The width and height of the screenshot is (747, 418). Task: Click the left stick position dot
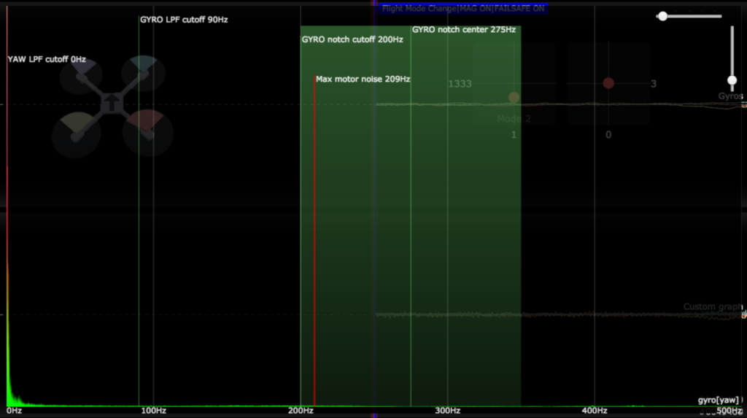pos(514,98)
